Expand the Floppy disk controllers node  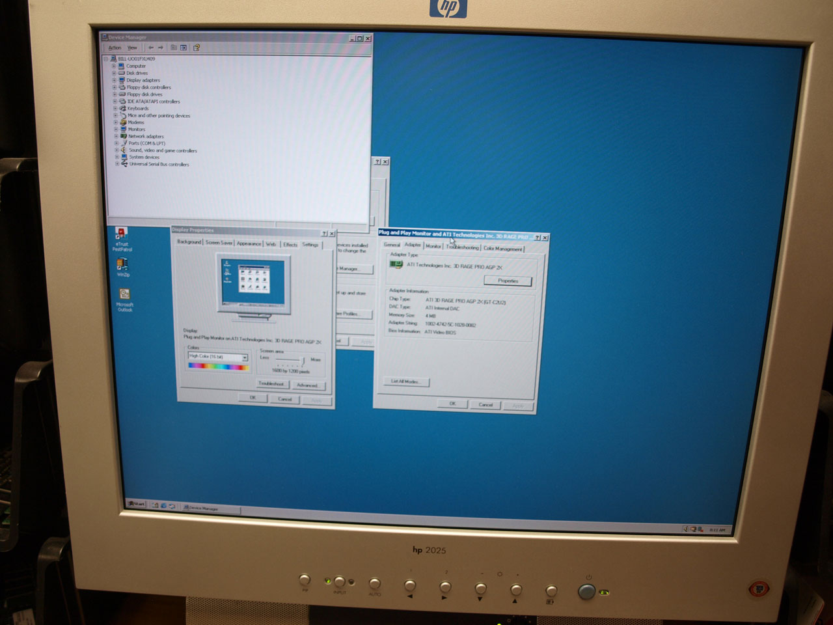click(x=115, y=87)
